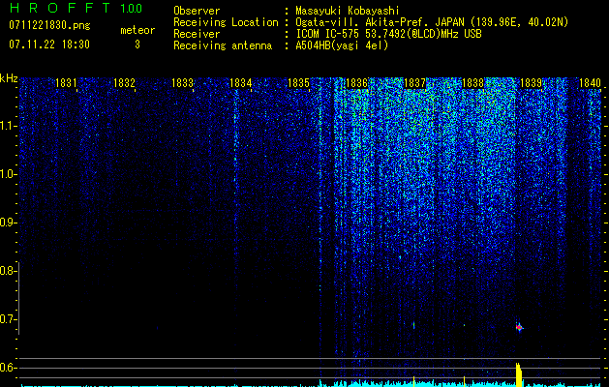Click the 'Receiver' field label
Viewport: 609px width, 387px height.
[197, 34]
